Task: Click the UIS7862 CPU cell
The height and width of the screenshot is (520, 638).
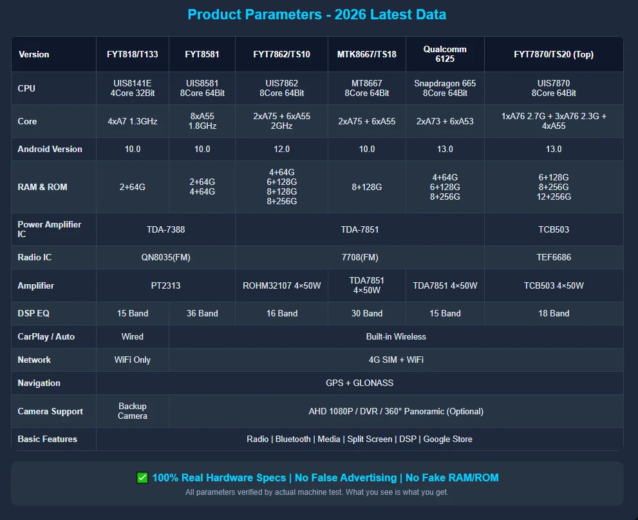Action: 281,88
